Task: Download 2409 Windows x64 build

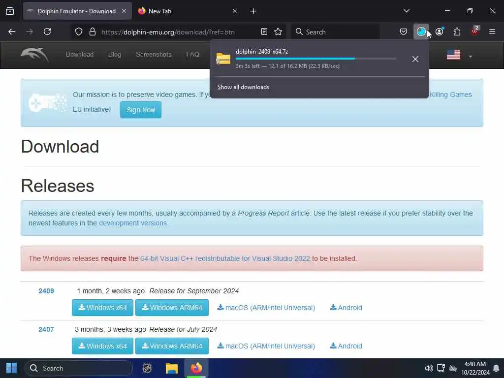Action: point(102,308)
